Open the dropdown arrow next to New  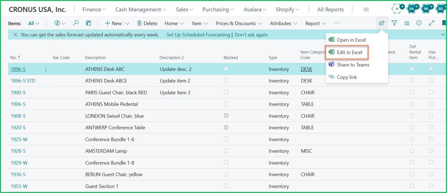pos(127,23)
